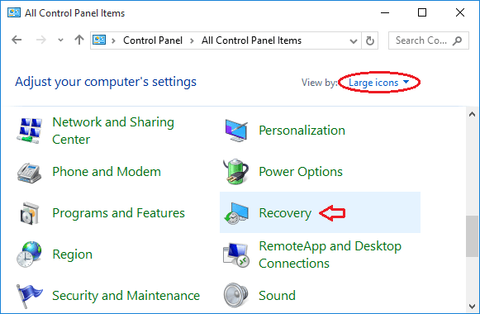
Task: Select the All Control Panel Items breadcrumb
Action: (251, 40)
